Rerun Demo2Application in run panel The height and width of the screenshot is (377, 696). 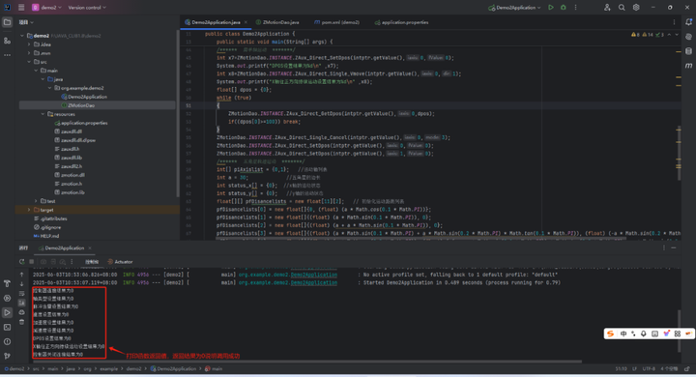(x=21, y=262)
